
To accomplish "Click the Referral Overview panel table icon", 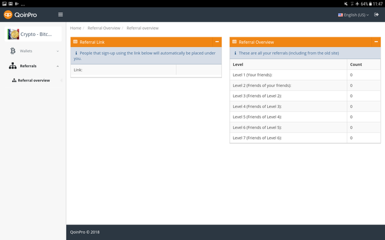I will (x=235, y=42).
